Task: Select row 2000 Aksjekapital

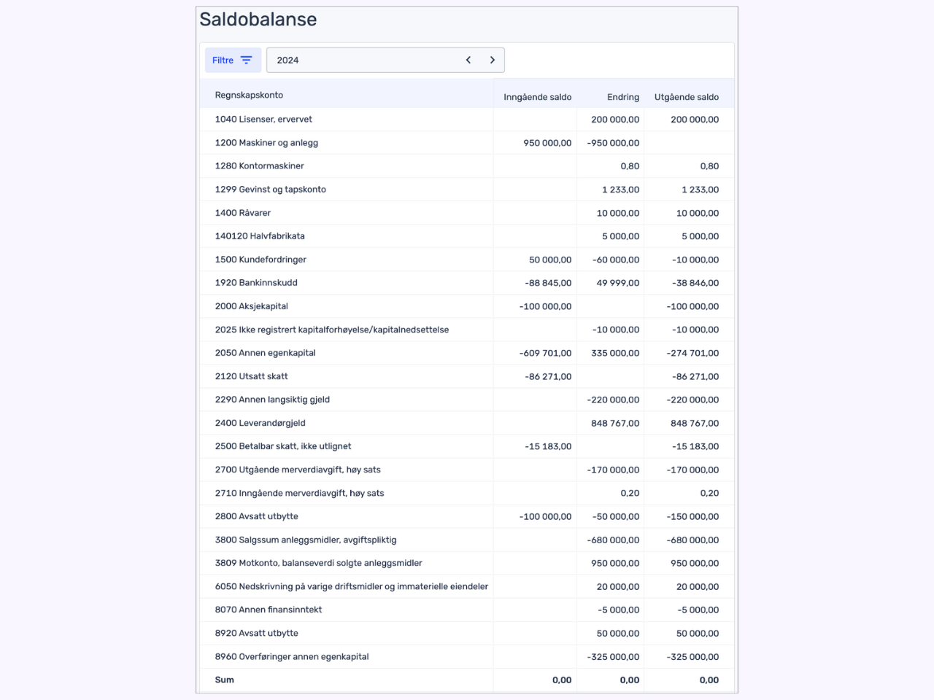Action: pos(467,306)
